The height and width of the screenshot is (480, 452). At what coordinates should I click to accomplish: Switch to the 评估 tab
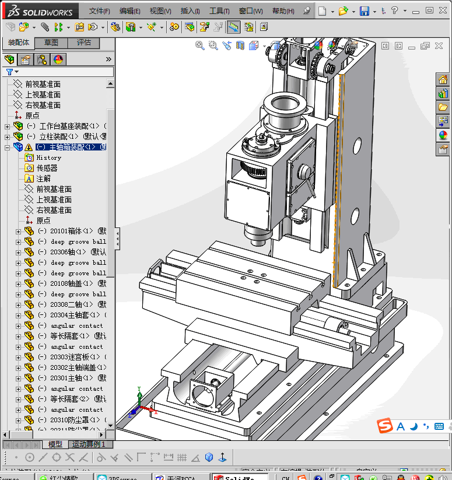(x=83, y=43)
